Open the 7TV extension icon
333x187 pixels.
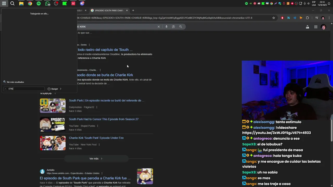click(289, 18)
